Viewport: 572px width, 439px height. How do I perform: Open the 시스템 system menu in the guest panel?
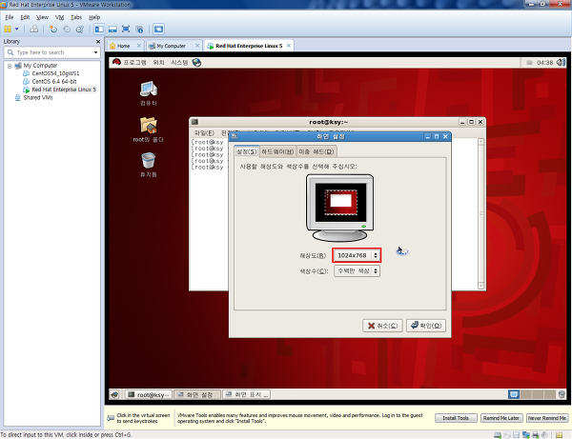coord(179,62)
